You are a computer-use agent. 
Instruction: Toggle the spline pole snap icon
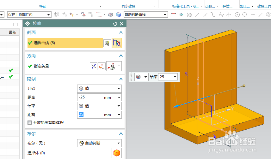(x=221, y=15)
